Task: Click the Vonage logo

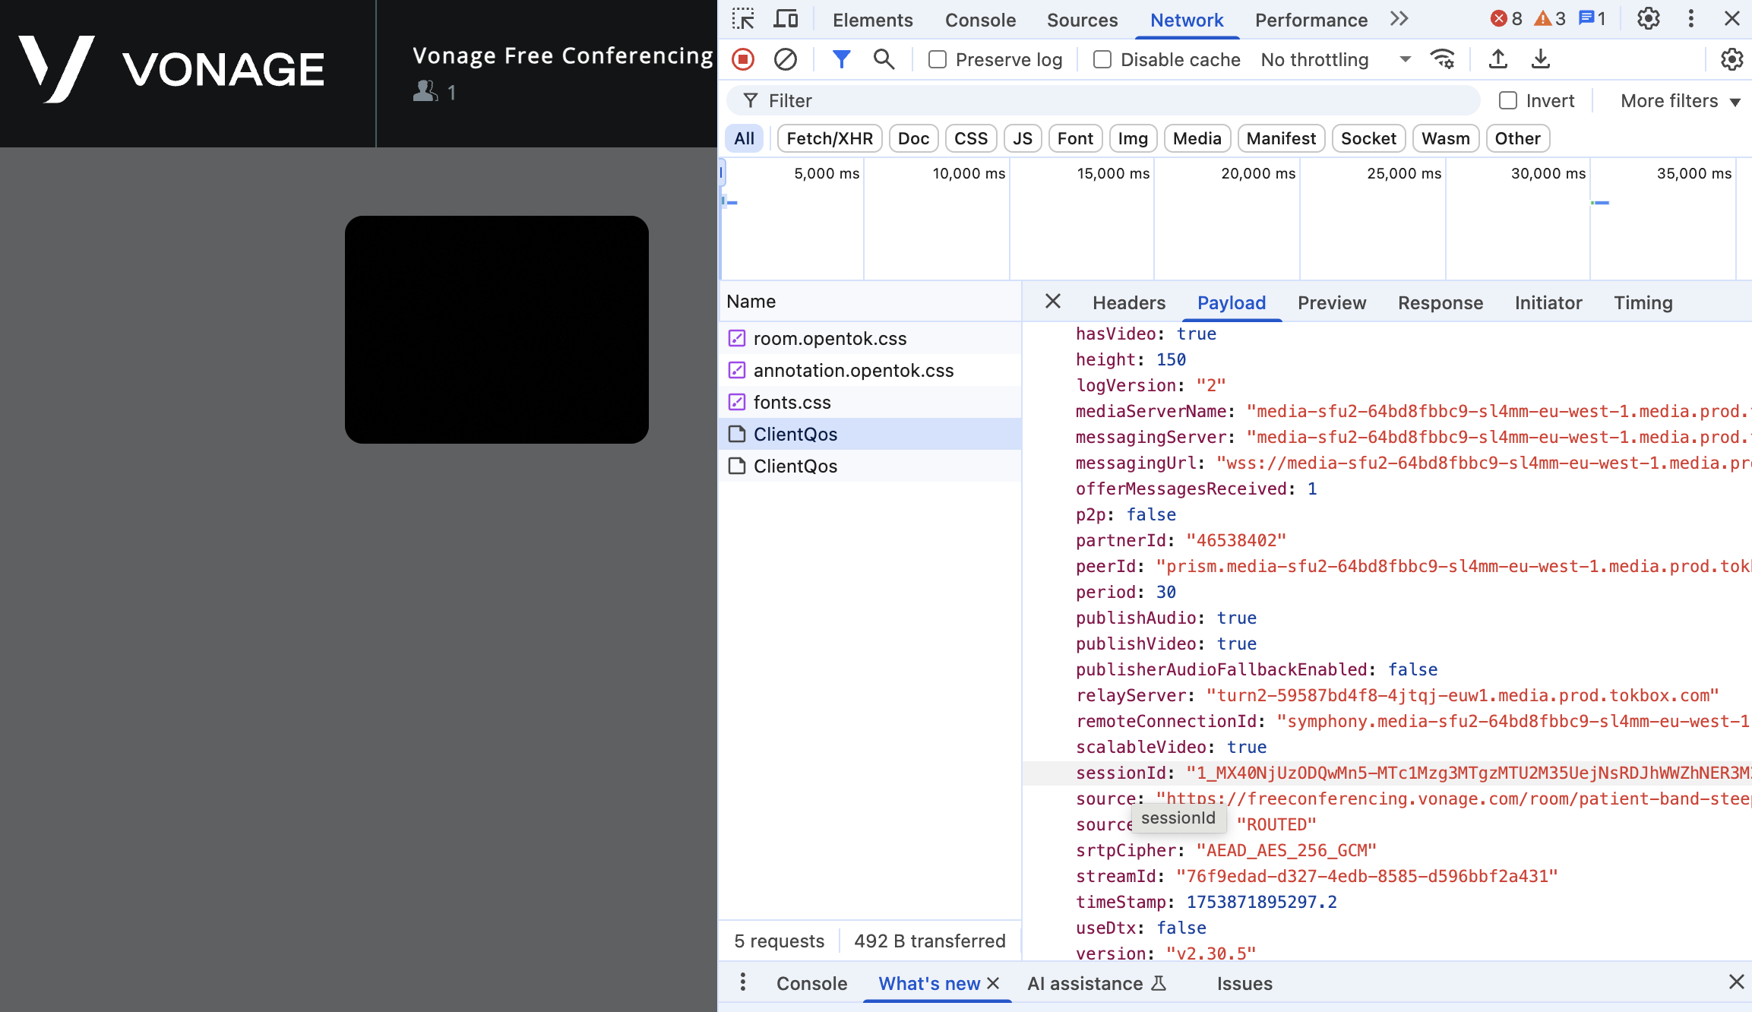Action: point(172,68)
